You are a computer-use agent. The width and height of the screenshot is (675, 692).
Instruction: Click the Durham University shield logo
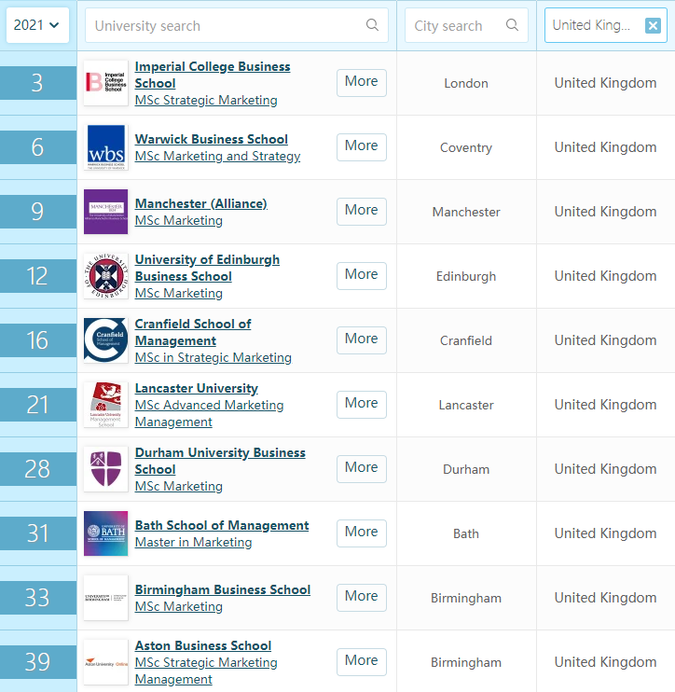106,469
